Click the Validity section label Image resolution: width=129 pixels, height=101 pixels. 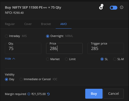coord(10,74)
